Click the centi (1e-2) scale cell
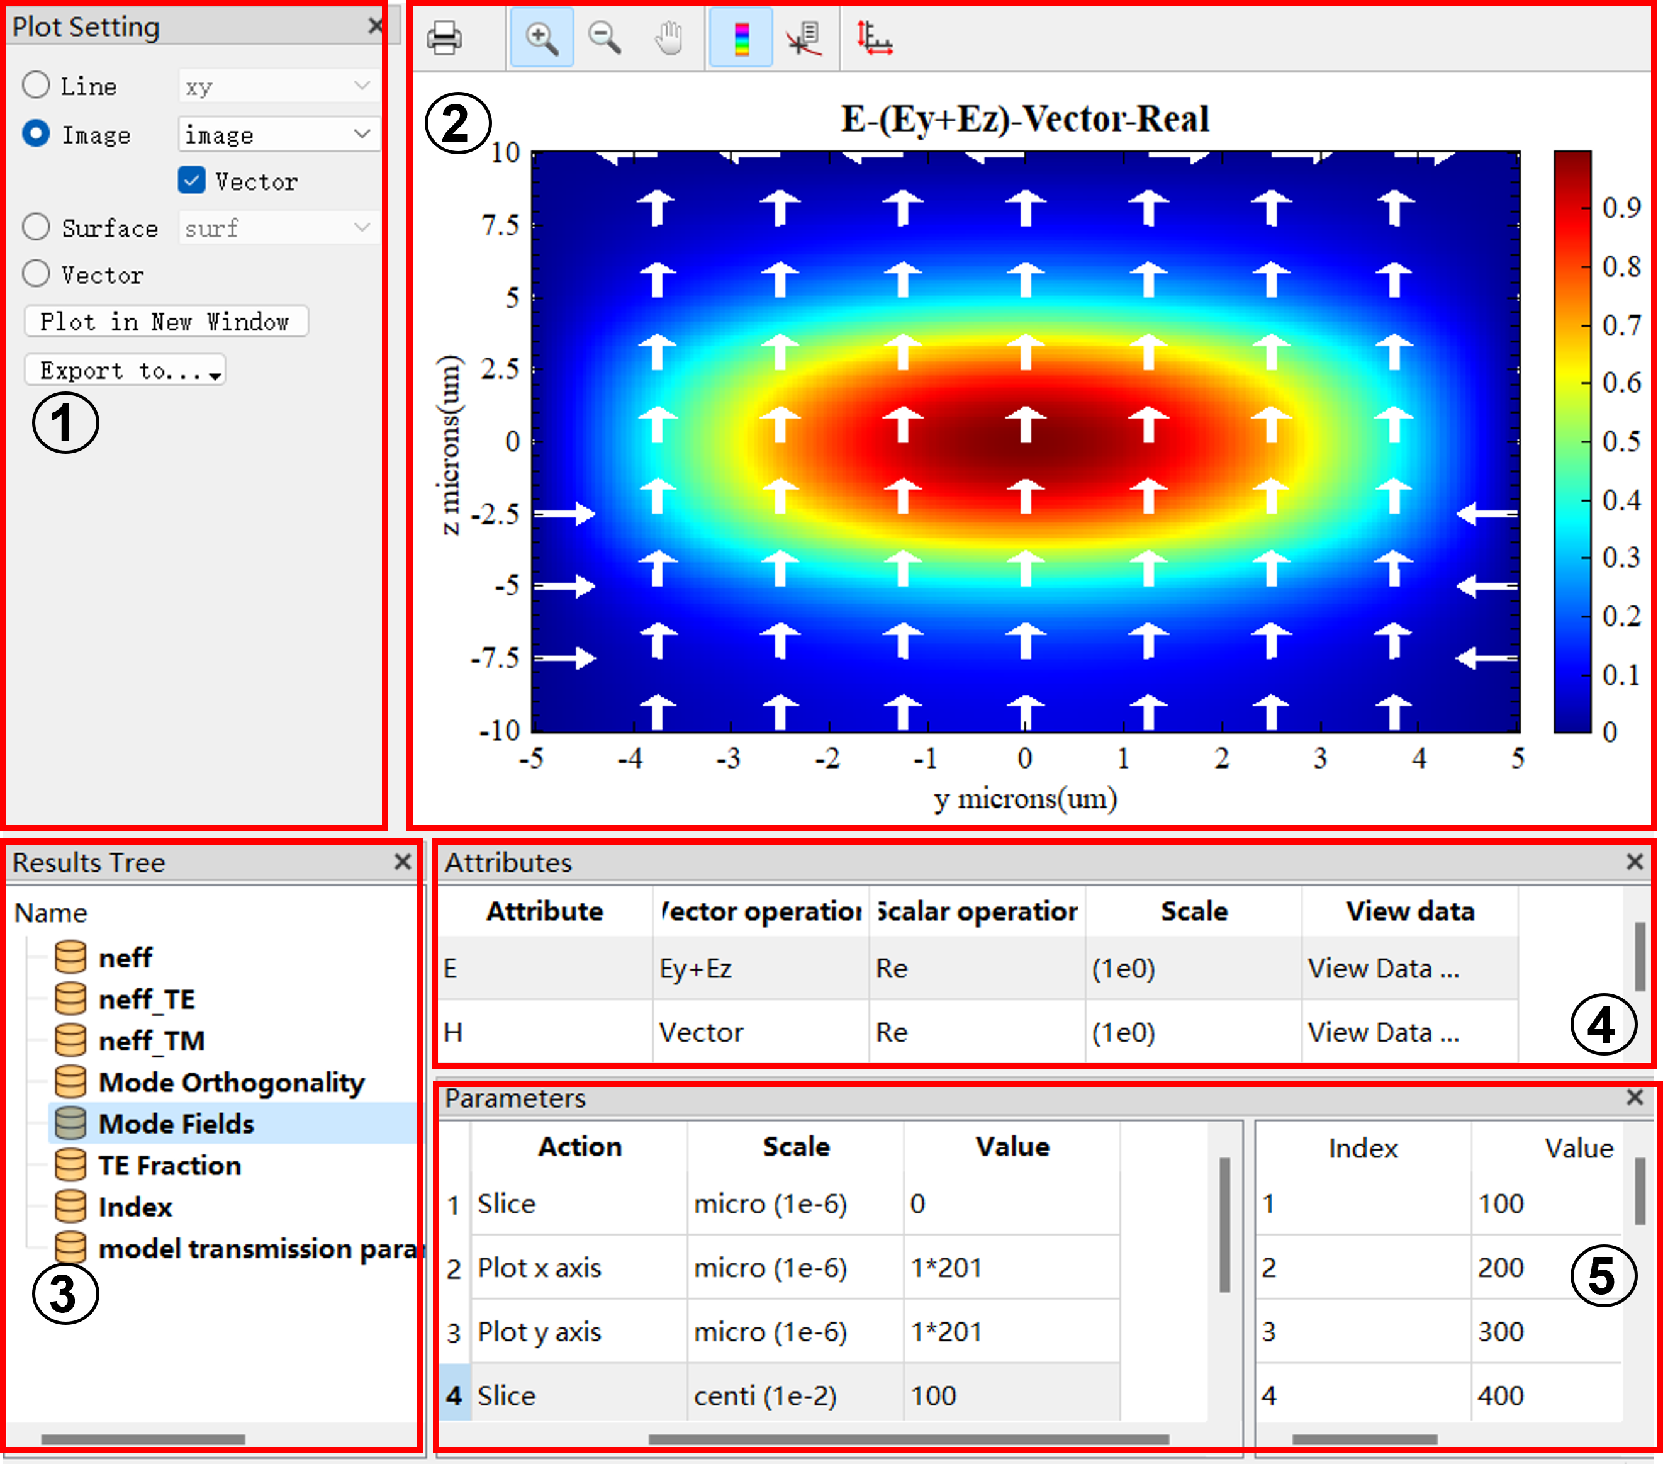This screenshot has width=1663, height=1464. [796, 1395]
